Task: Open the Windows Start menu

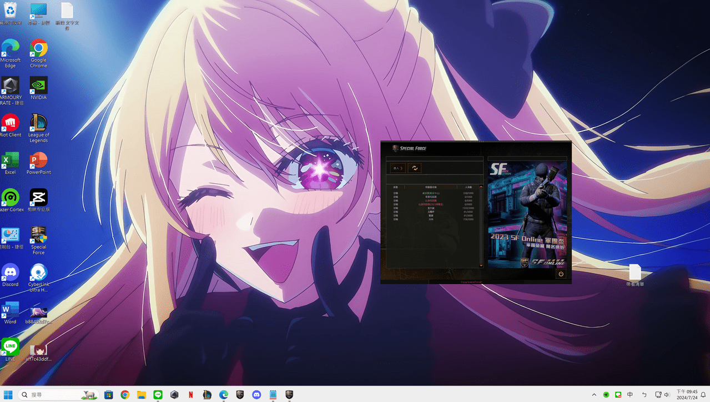Action: 9,395
